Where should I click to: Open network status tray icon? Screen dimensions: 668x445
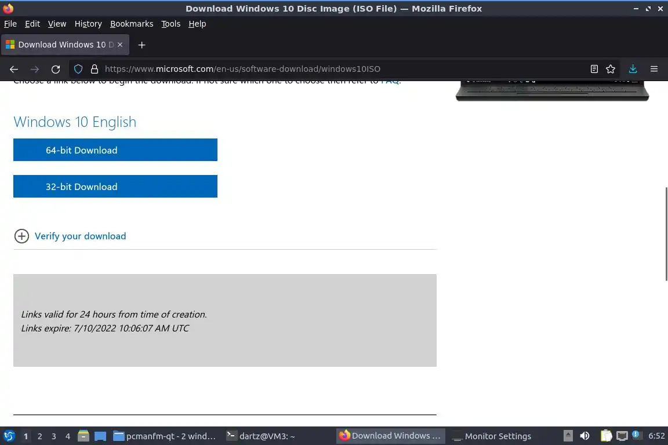pos(622,436)
